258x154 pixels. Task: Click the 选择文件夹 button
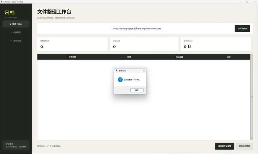[x=242, y=29]
